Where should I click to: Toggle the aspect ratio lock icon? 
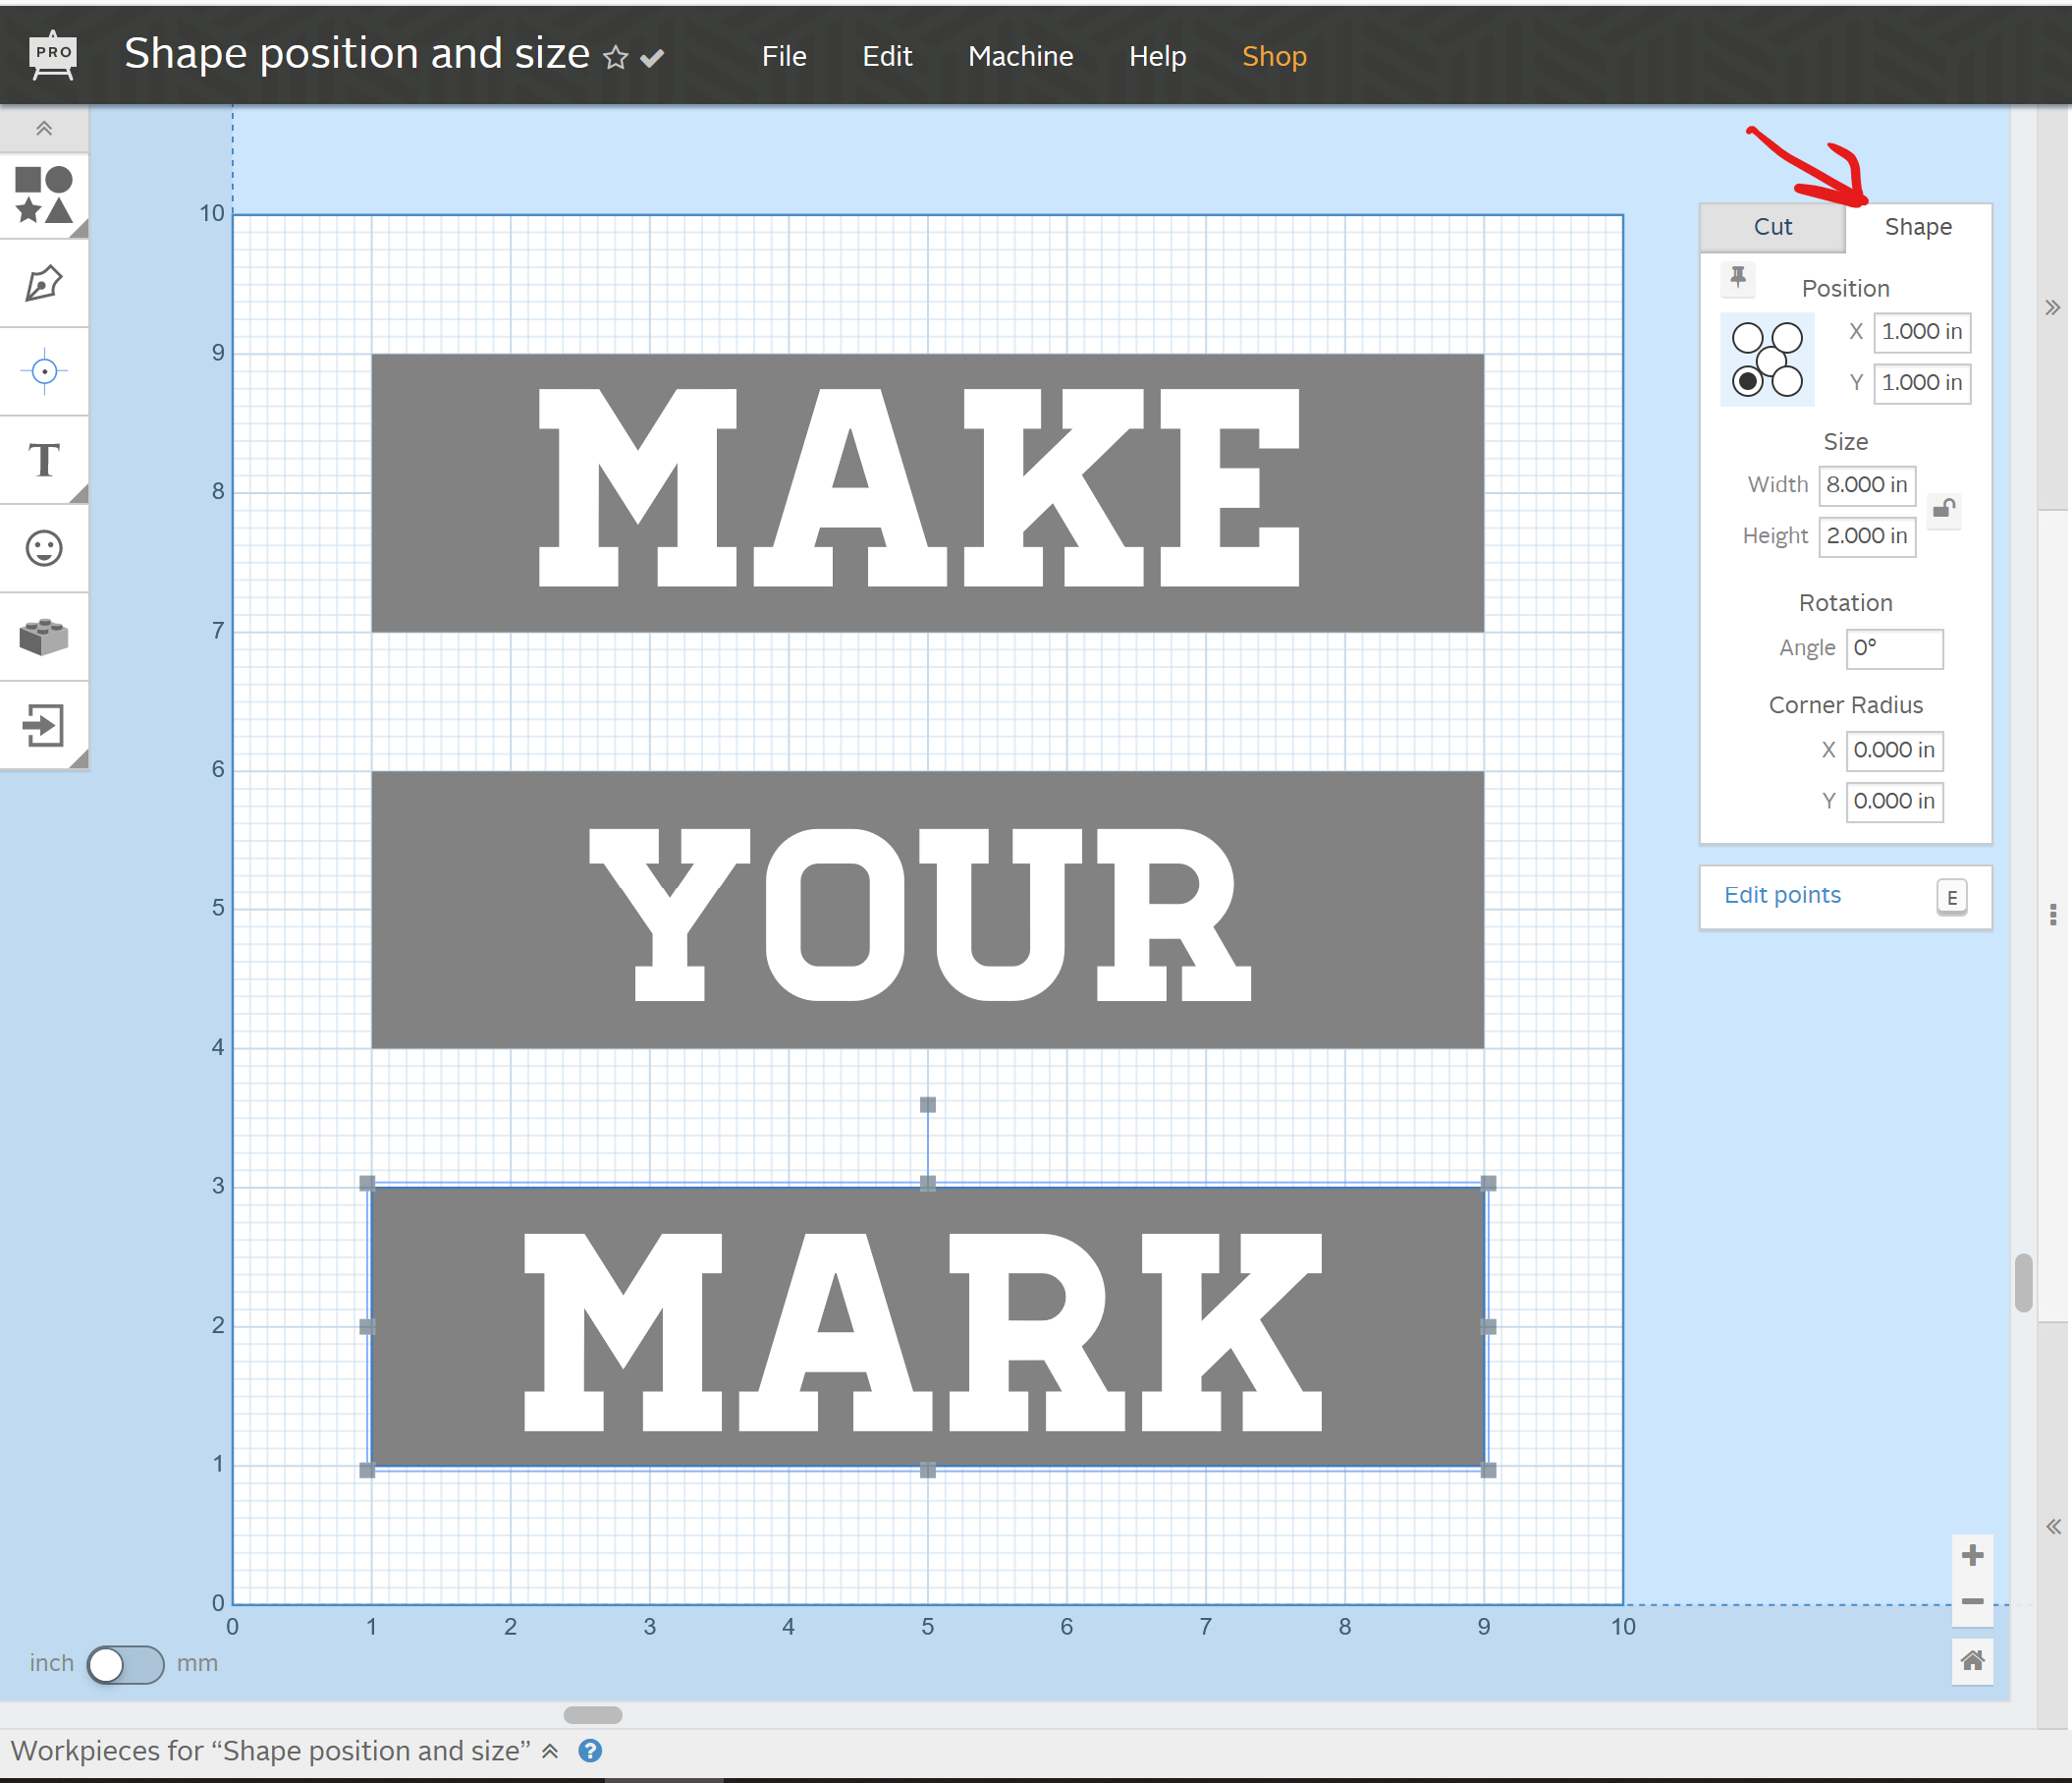point(1943,509)
